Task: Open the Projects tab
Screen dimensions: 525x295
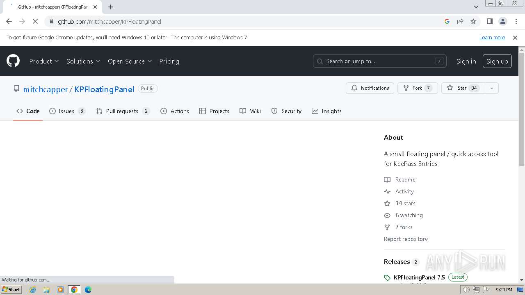Action: [214, 111]
